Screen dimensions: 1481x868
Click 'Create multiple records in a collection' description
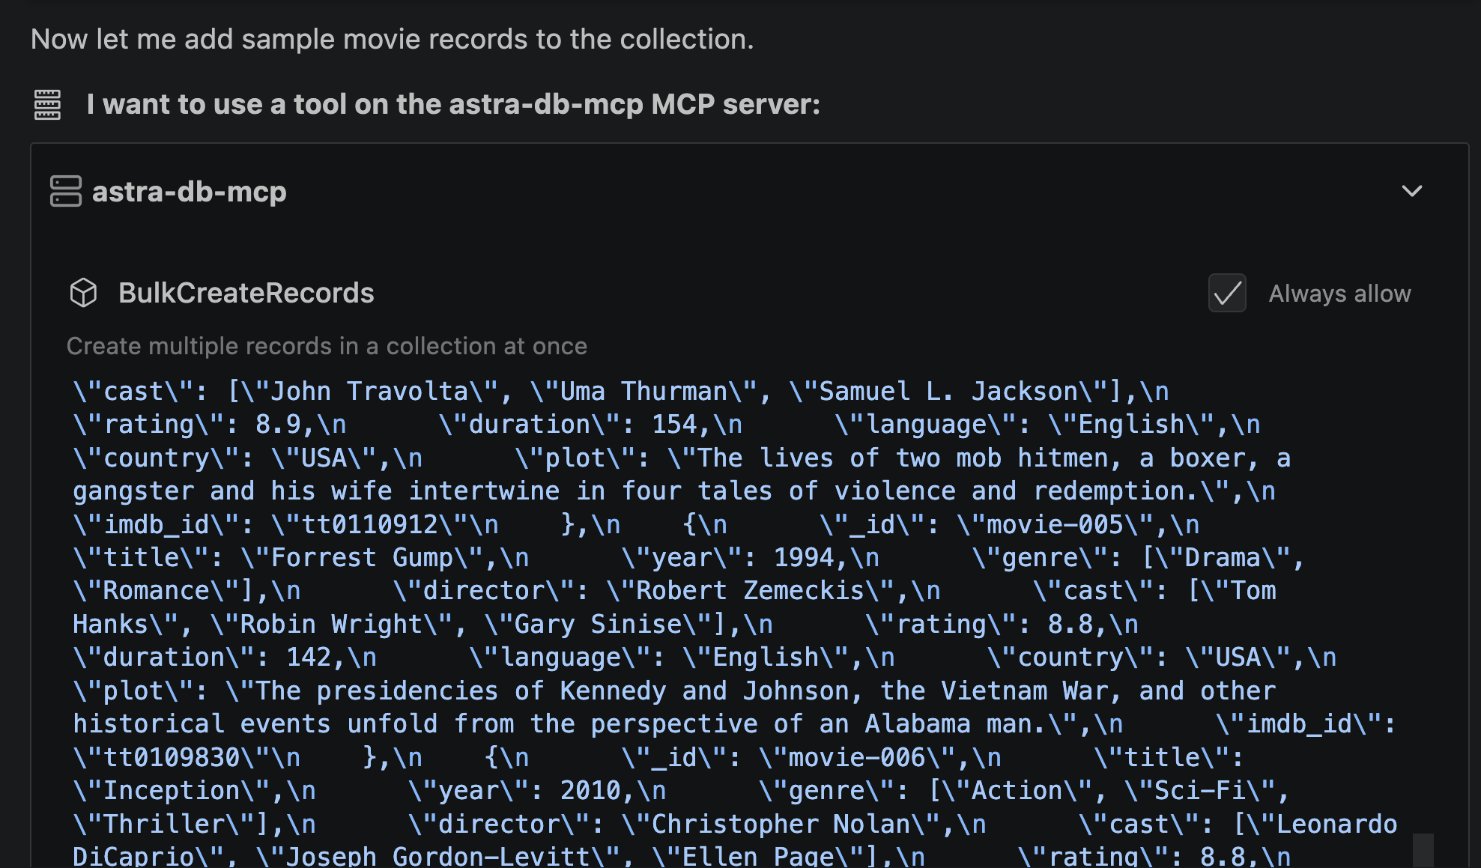pyautogui.click(x=327, y=346)
